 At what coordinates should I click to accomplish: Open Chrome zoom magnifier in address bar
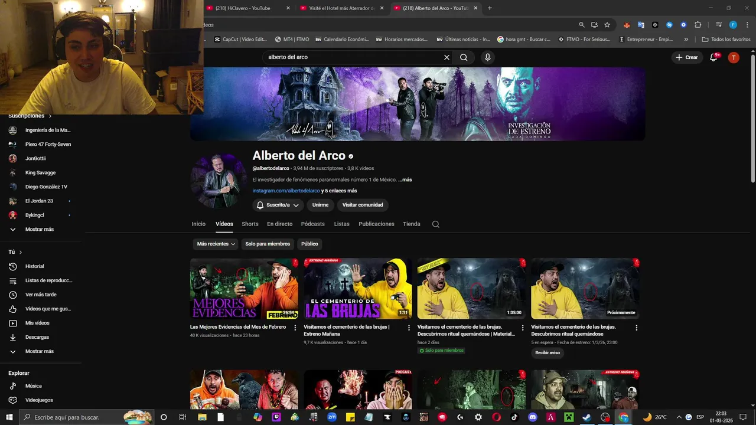pyautogui.click(x=582, y=25)
